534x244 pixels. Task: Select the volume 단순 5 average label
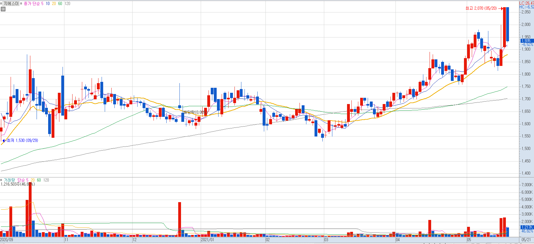(23, 180)
